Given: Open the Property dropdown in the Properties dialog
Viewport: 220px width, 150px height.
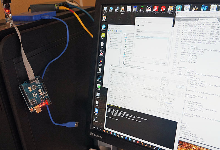Looking at the screenshot, I should [152, 32].
